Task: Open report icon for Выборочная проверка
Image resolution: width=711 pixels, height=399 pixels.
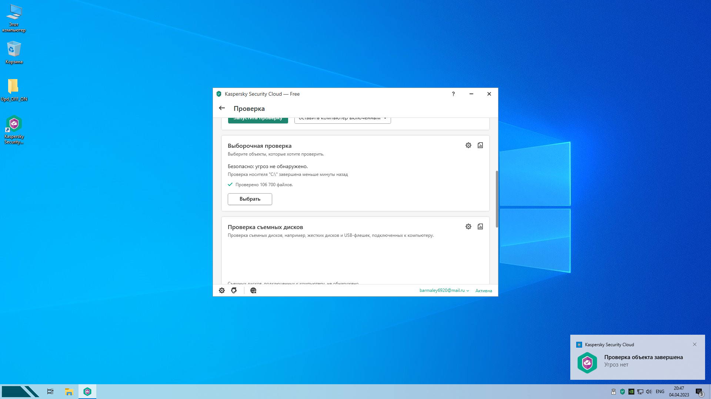Action: 480,146
